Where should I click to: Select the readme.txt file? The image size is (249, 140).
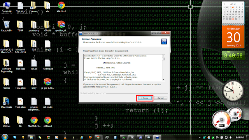[47, 65]
